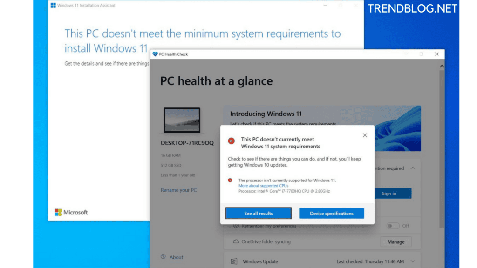Open the More about supported CPUs link
Screen dimensions: 477x268
263,186
